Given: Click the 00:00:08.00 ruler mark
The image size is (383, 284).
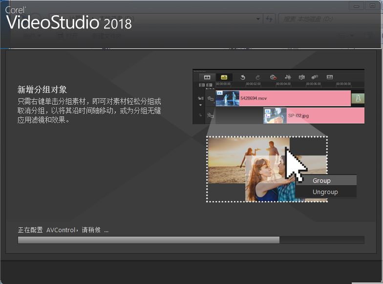Looking at the screenshot, I should coord(343,84).
